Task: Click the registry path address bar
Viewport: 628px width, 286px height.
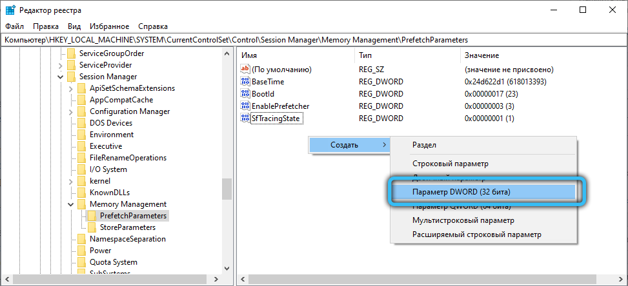Action: click(314, 40)
